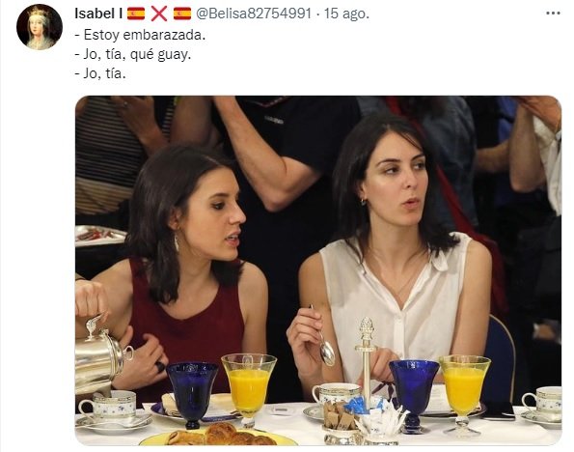
Task: Click the red cross mark emoji in the name
Action: point(159,14)
